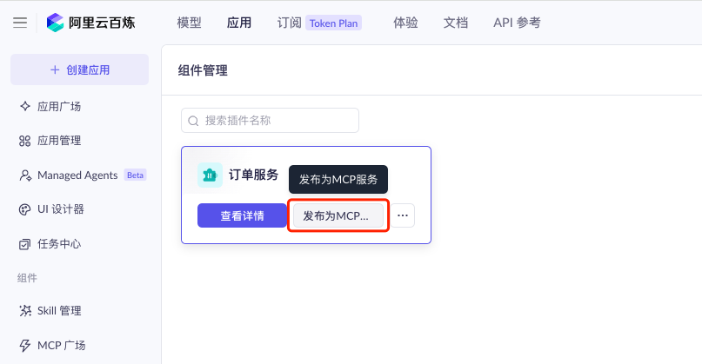
Task: Open the 体验 top navigation tab
Action: [405, 23]
